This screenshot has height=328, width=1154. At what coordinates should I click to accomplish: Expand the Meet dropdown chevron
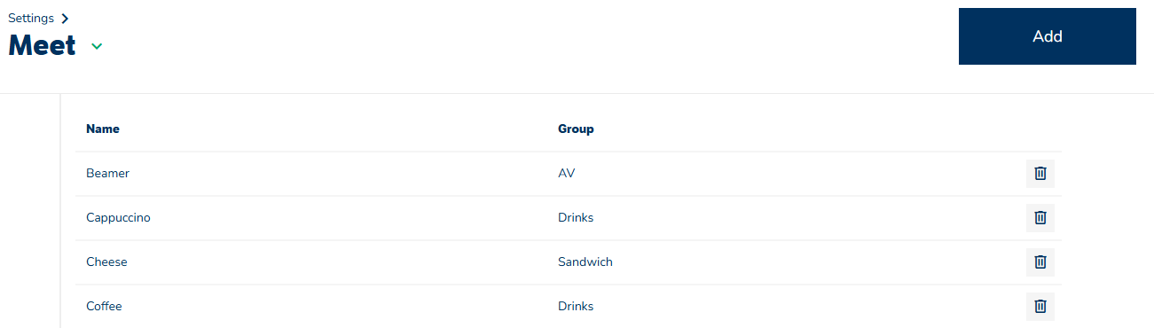(97, 47)
